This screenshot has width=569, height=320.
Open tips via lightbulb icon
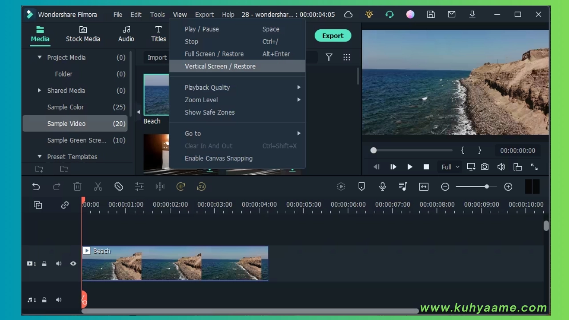[x=369, y=14]
